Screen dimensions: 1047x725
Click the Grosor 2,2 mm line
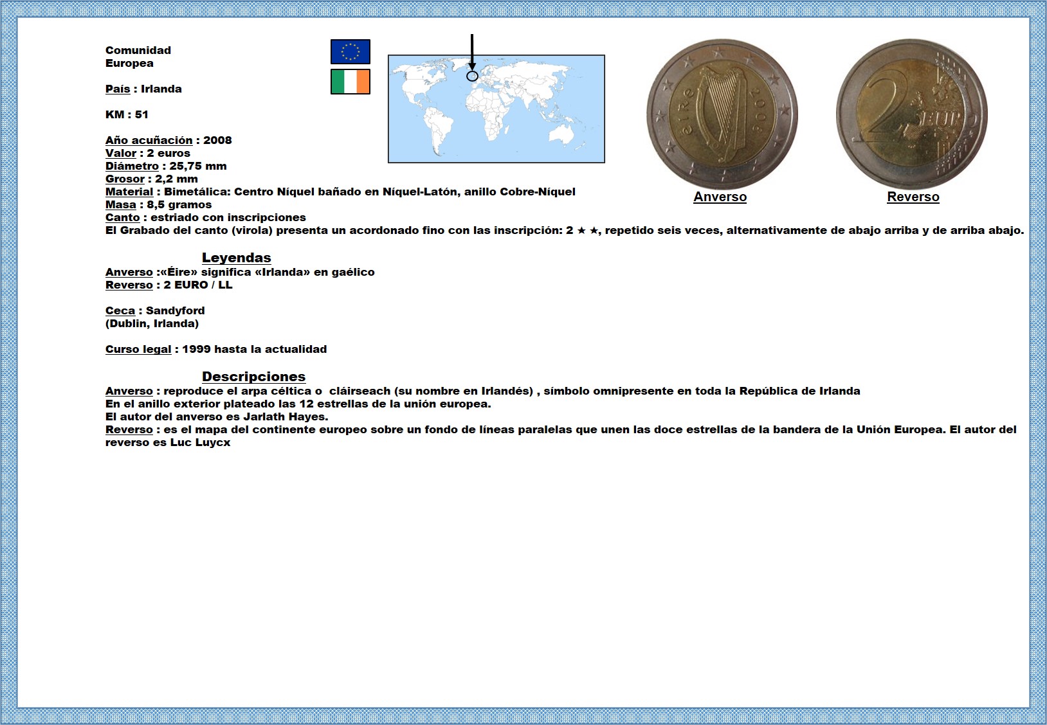tap(152, 179)
